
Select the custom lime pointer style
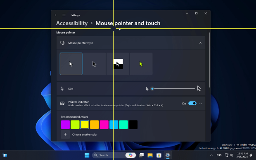tap(141, 64)
